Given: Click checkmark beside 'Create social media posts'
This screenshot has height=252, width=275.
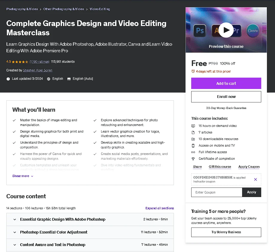Looking at the screenshot, I should [95, 154].
